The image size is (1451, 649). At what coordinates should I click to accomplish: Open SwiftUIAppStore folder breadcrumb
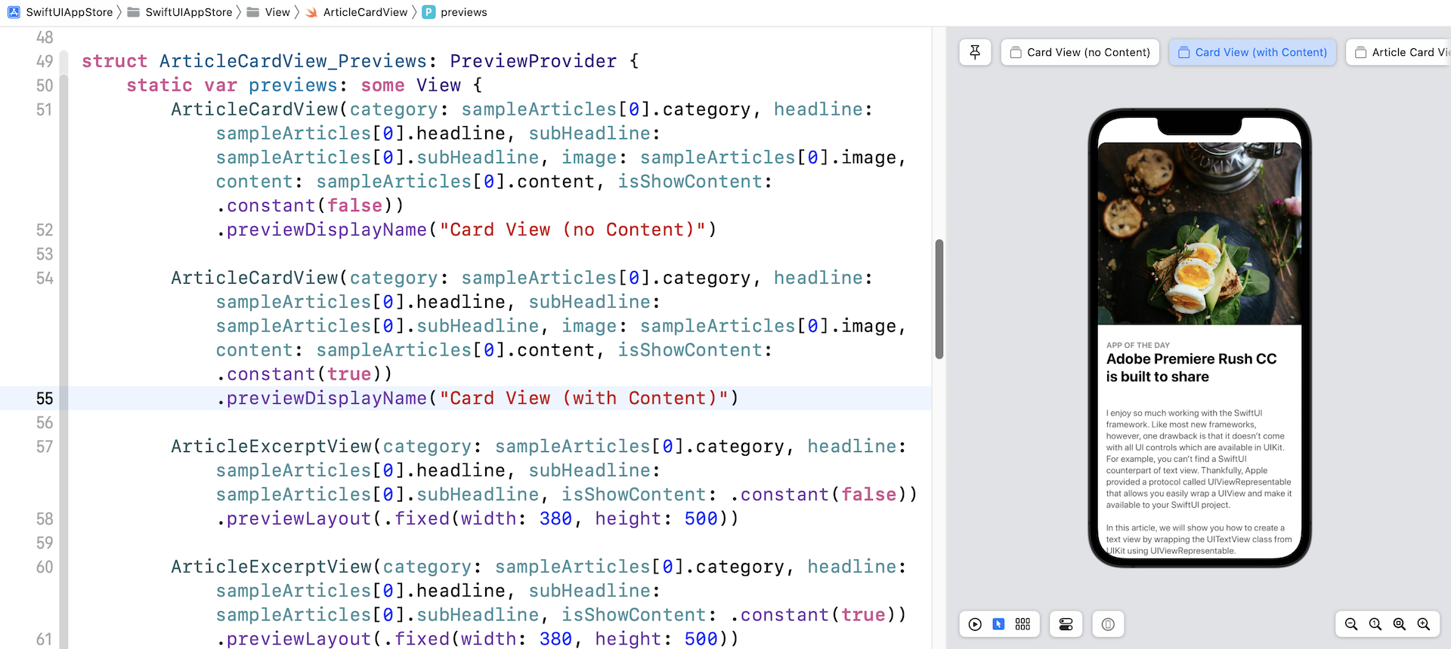pos(180,12)
